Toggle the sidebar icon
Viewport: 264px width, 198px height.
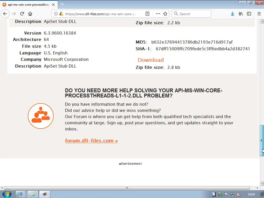249,14
